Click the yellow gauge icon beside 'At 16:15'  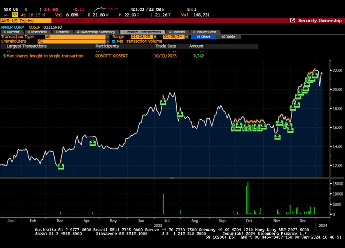click(x=15, y=15)
